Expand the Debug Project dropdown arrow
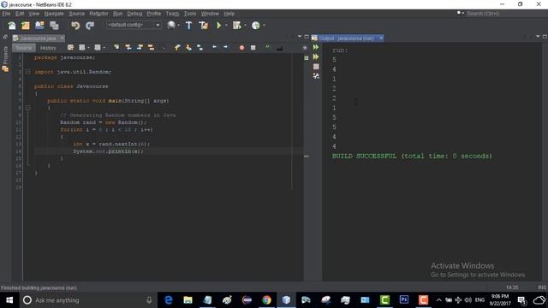 [245, 26]
